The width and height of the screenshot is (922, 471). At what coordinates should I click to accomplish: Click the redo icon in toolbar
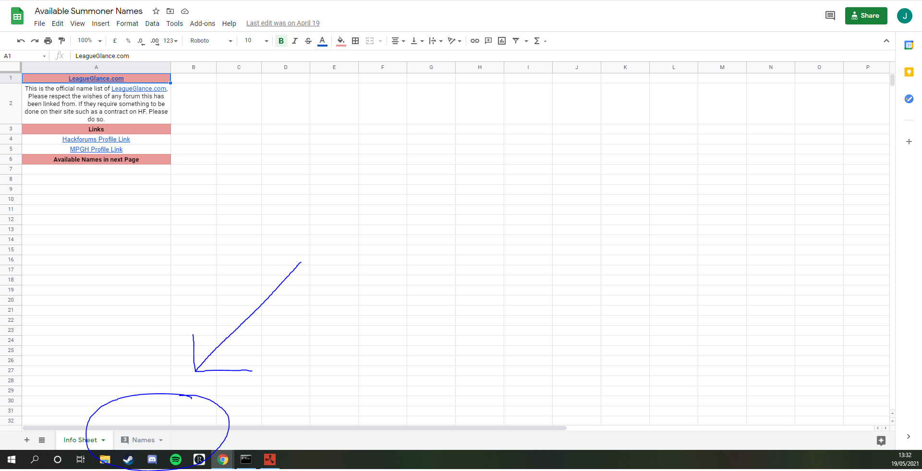[x=34, y=41]
